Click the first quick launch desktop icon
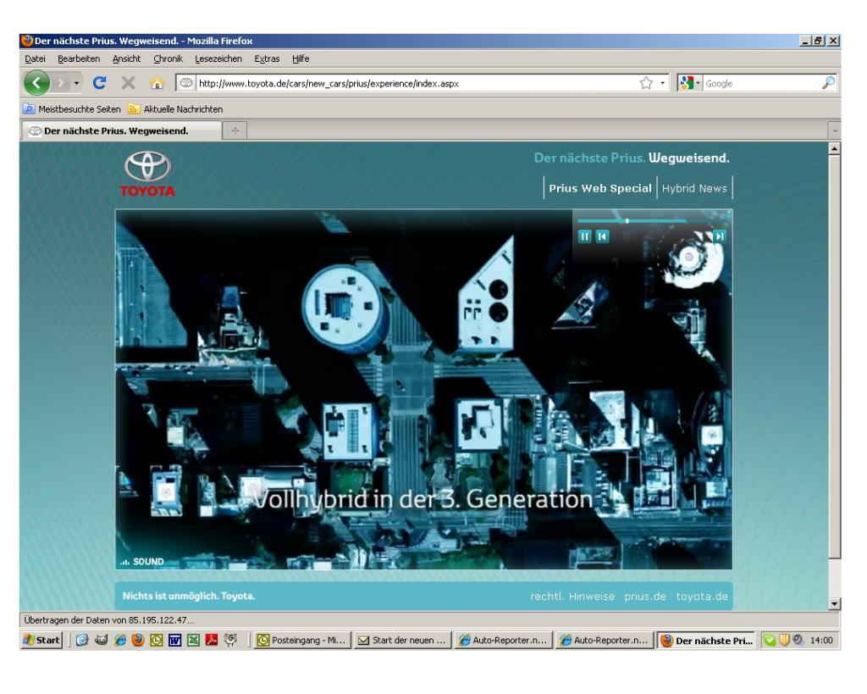867x694 pixels. click(x=82, y=641)
